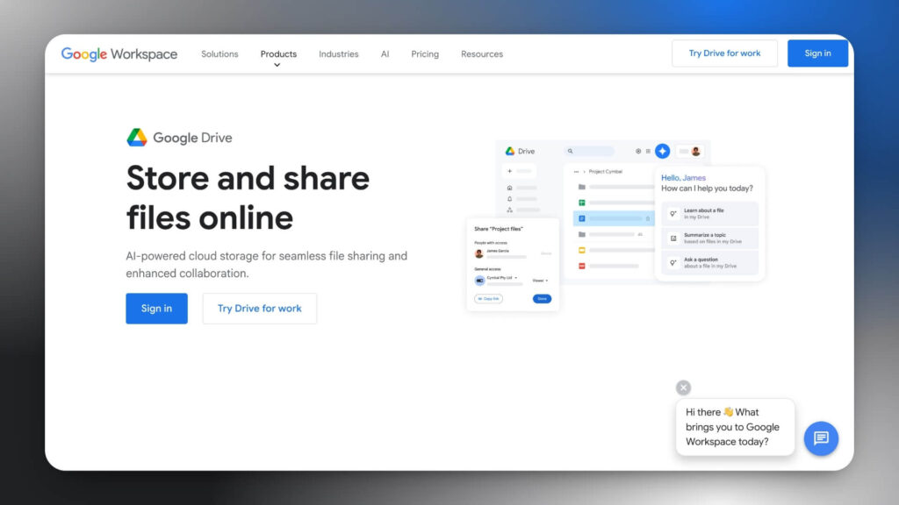Image resolution: width=899 pixels, height=505 pixels.
Task: Open the Viewer permission dropdown
Action: point(541,281)
